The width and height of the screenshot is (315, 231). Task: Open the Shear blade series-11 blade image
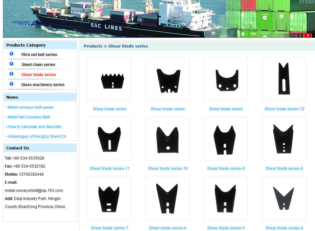(110, 138)
